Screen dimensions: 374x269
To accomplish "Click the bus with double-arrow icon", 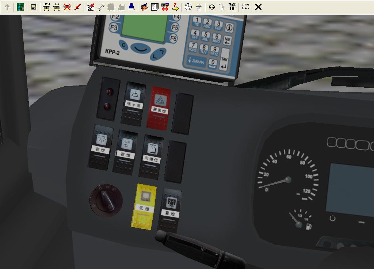I will point(57,7).
